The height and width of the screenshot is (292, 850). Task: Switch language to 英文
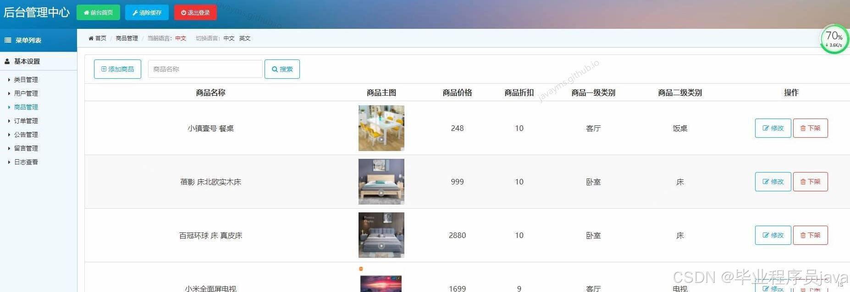(x=245, y=38)
